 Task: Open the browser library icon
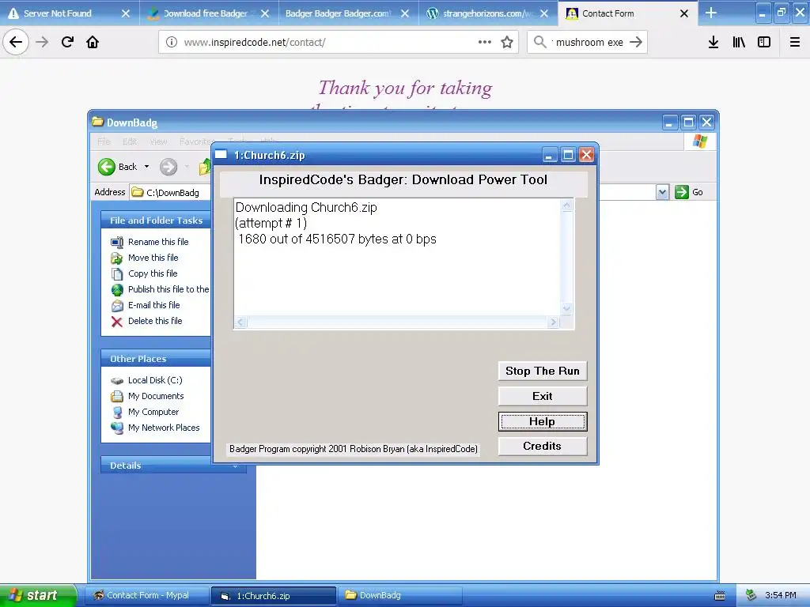pos(739,42)
